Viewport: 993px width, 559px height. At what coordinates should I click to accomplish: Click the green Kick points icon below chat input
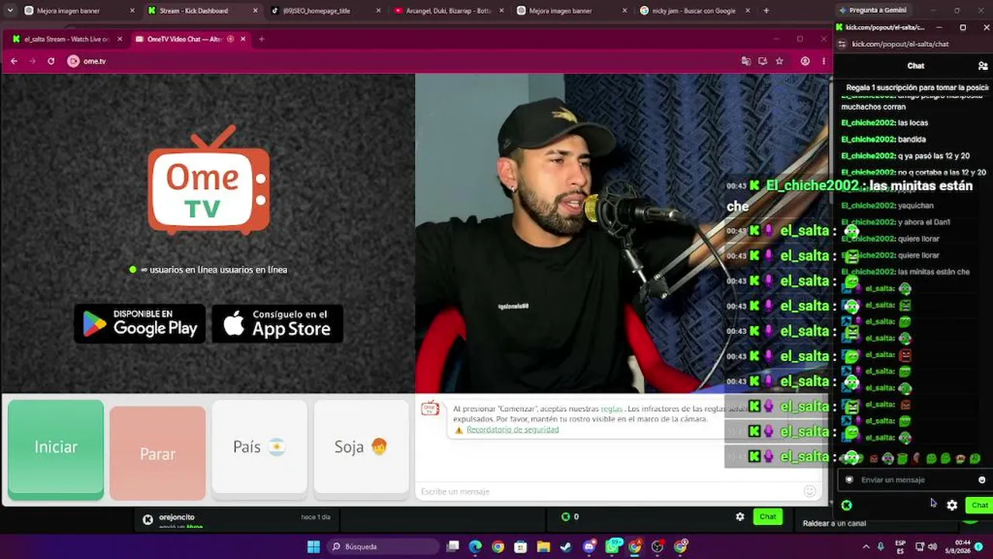846,505
